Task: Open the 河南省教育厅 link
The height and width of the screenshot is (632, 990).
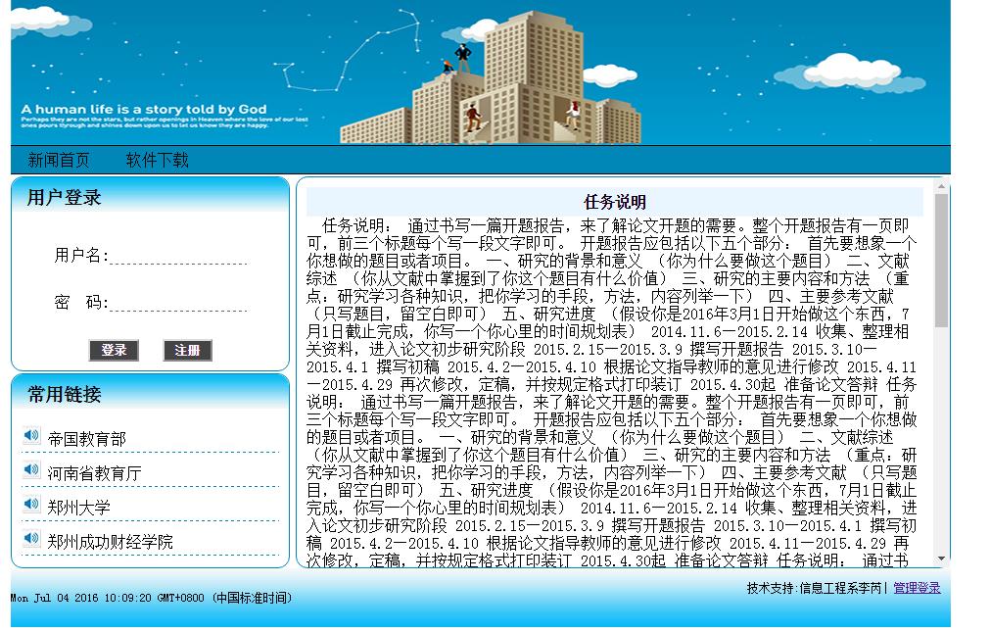Action: (x=95, y=472)
